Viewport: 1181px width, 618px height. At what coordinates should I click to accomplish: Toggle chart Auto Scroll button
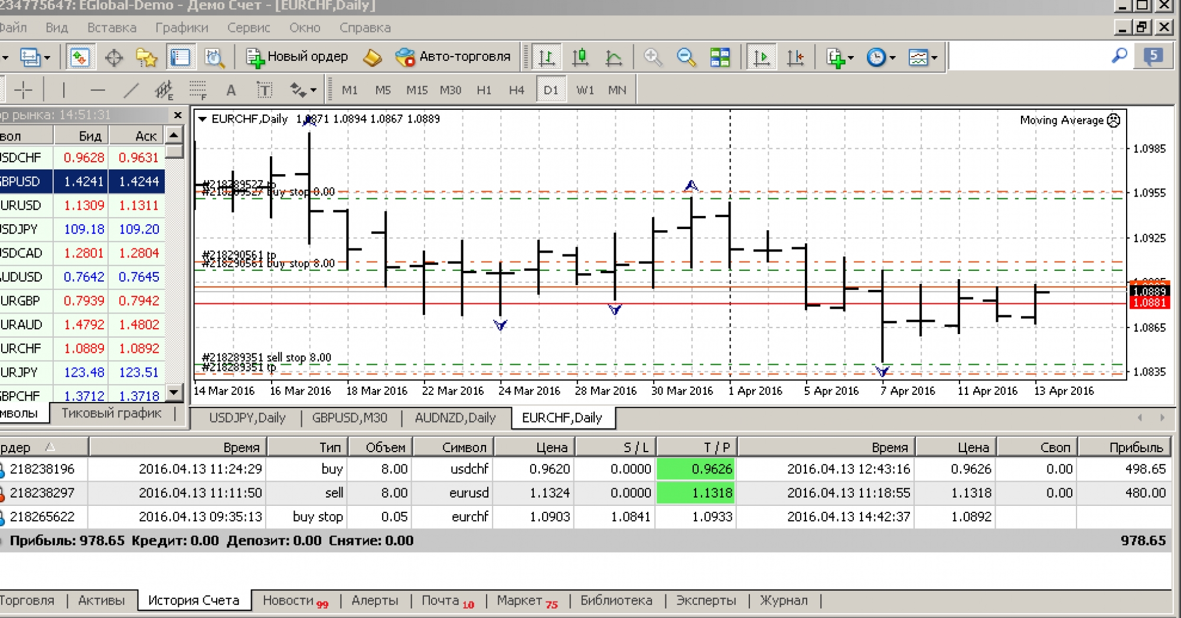(x=761, y=57)
